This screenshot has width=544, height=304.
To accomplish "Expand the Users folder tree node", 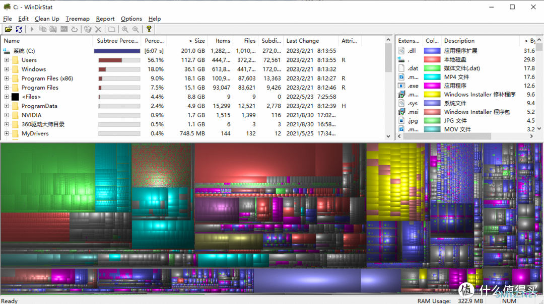I will [x=7, y=60].
